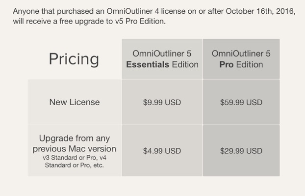Screen dimensions: 305x196
Task: Click the word Edition in Essentials header
Action: 185,64
